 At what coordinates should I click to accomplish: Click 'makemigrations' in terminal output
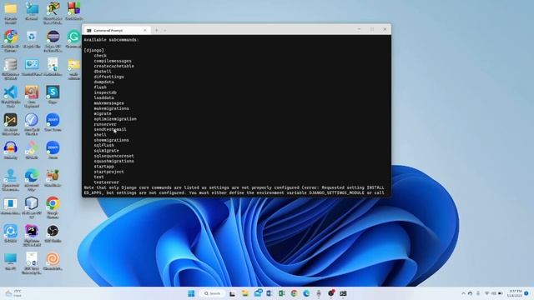coord(111,108)
